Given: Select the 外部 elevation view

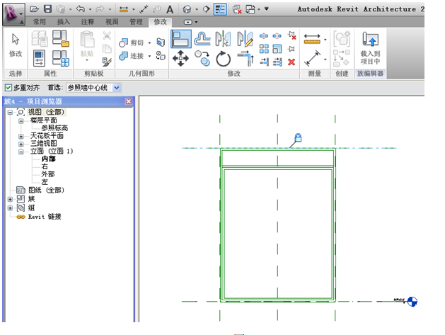Looking at the screenshot, I should pyautogui.click(x=48, y=174).
